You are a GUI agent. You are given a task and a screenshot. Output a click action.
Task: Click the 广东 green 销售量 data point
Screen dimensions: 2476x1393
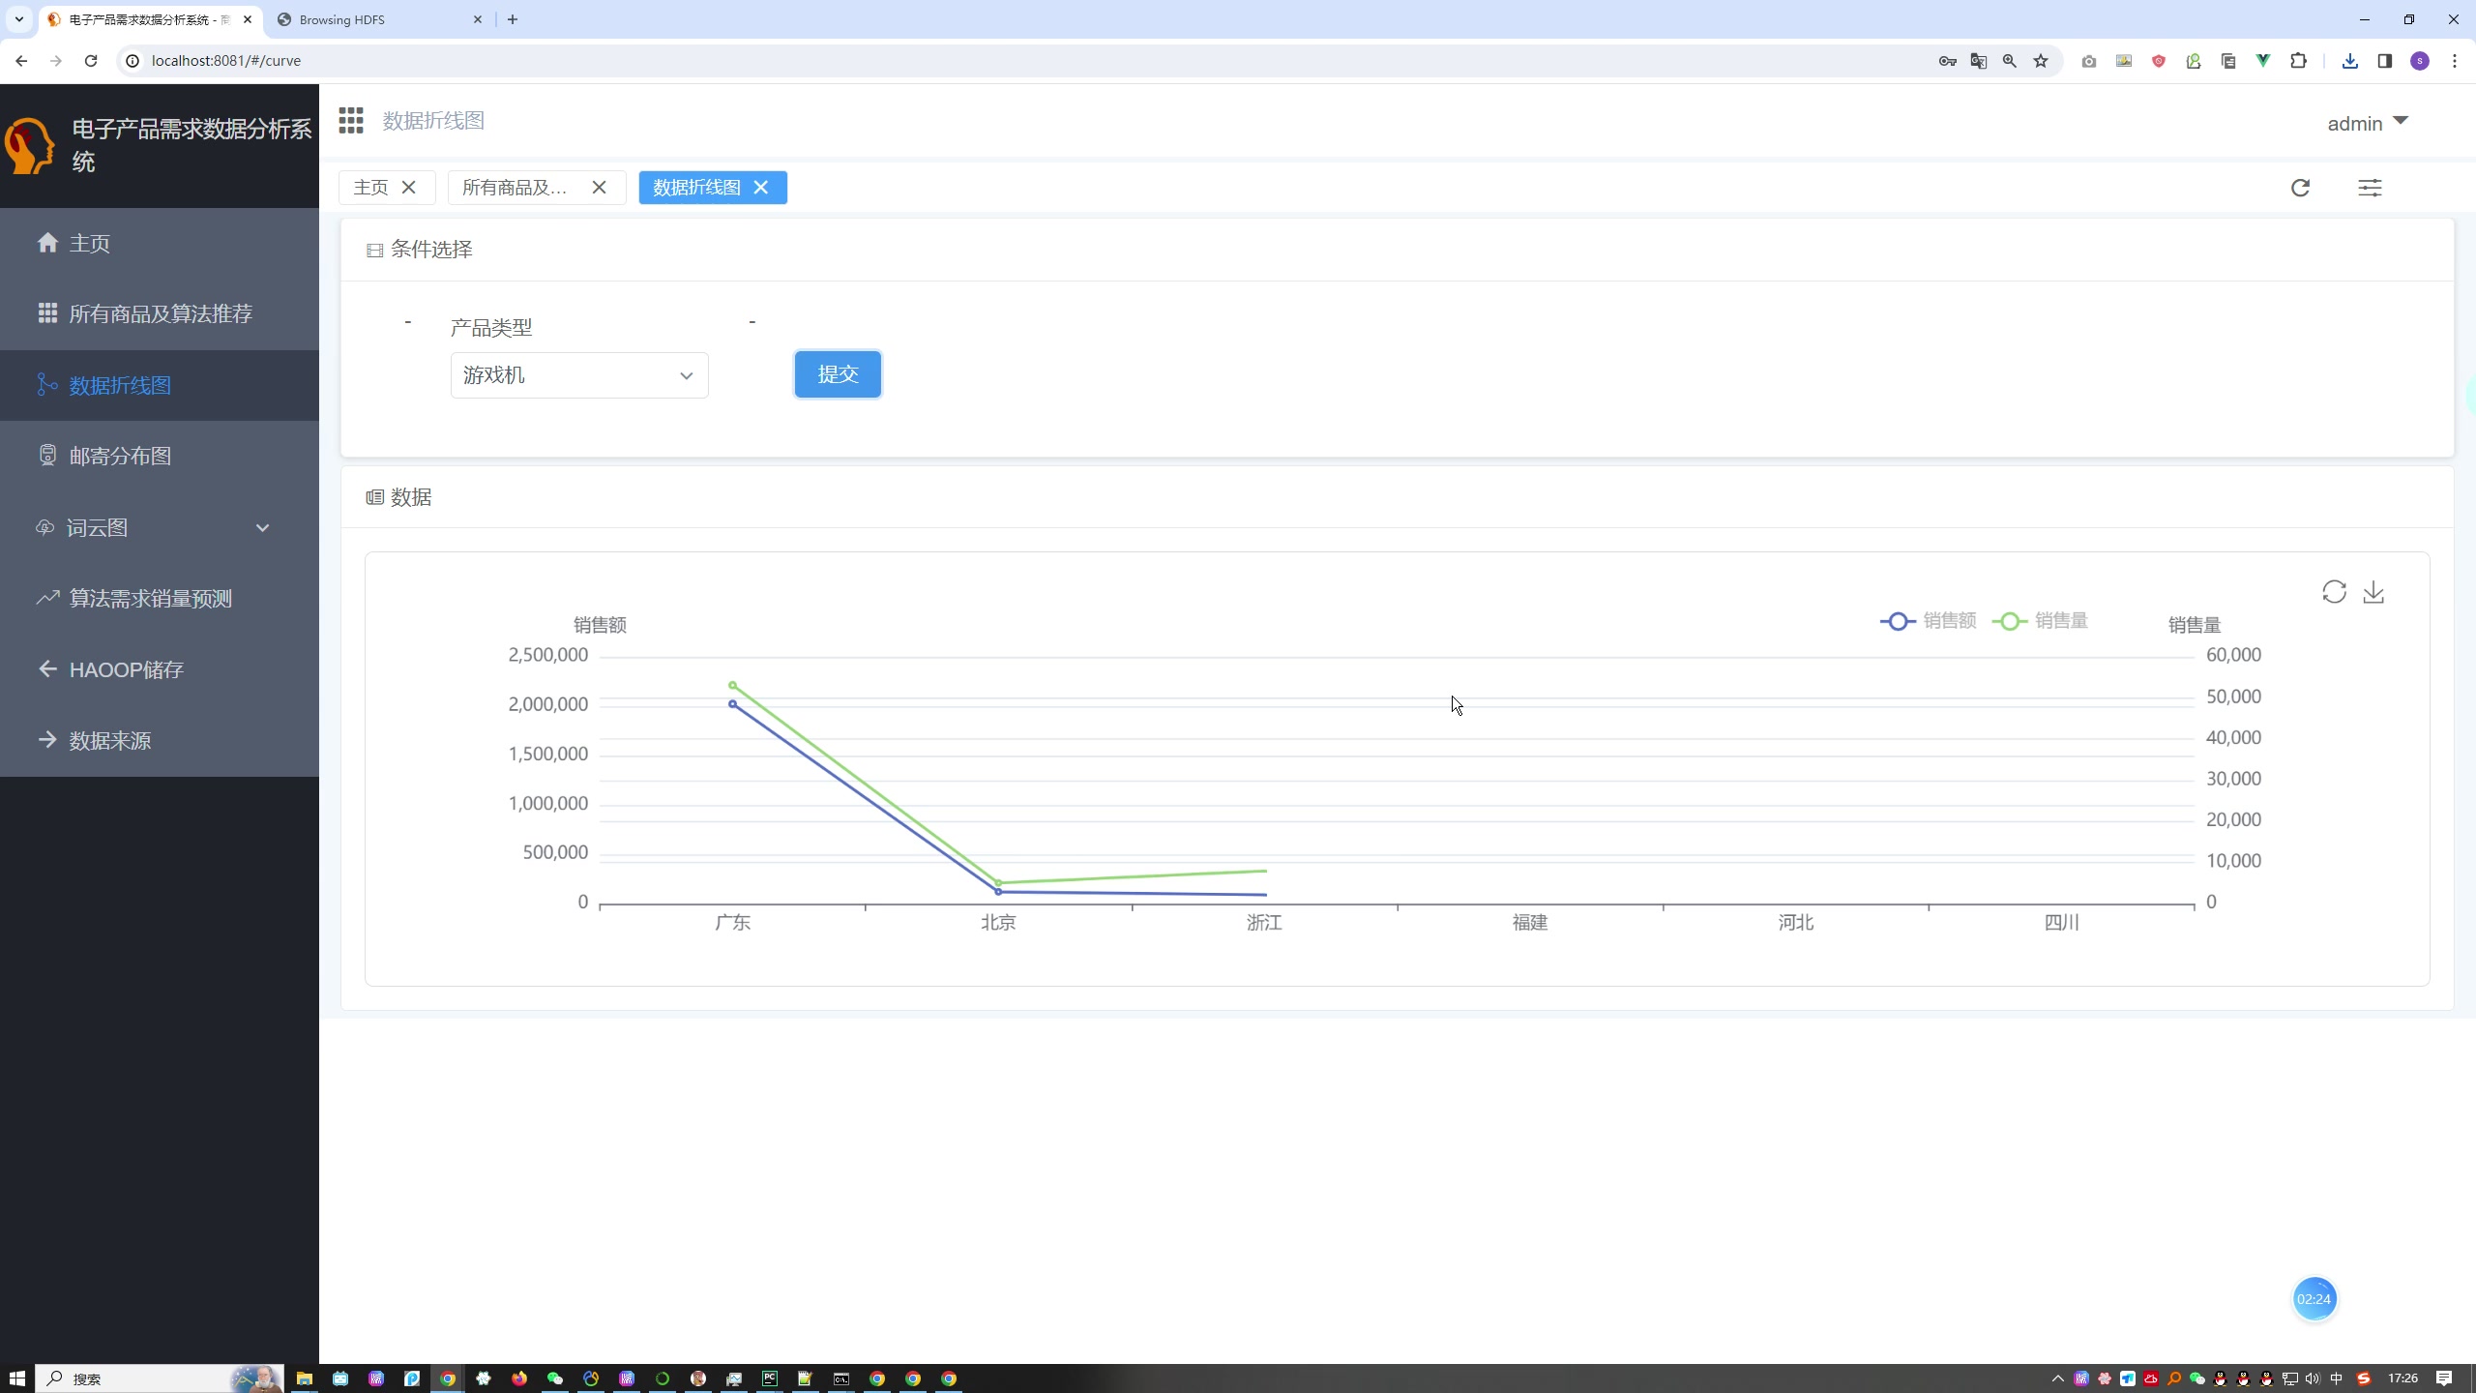tap(732, 686)
